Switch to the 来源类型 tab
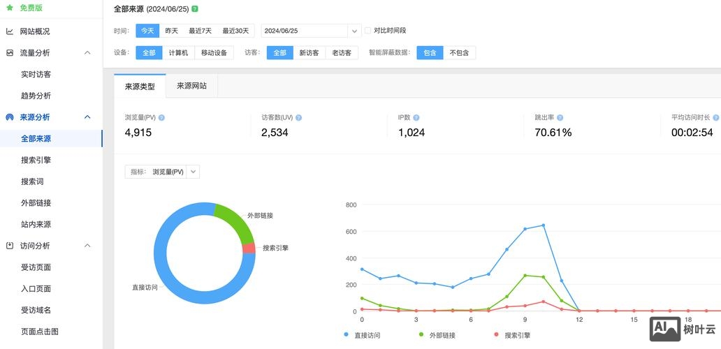The height and width of the screenshot is (349, 721). [x=140, y=86]
